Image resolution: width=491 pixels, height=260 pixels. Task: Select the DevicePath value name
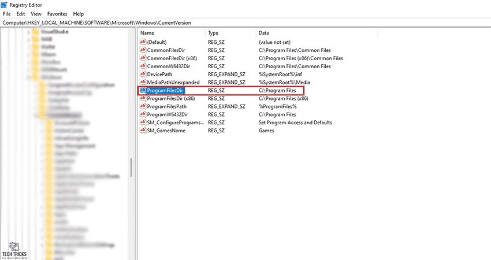[159, 74]
